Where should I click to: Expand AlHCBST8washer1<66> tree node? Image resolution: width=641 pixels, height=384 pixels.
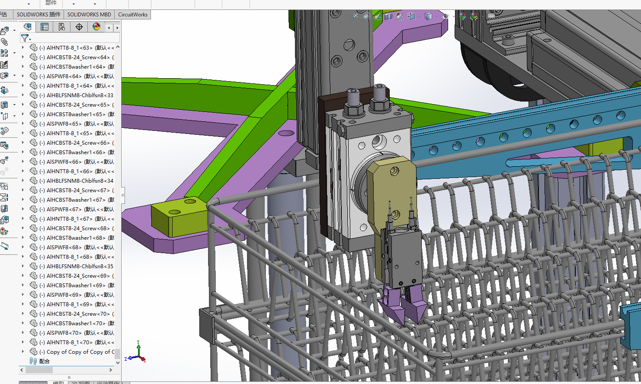(x=23, y=152)
